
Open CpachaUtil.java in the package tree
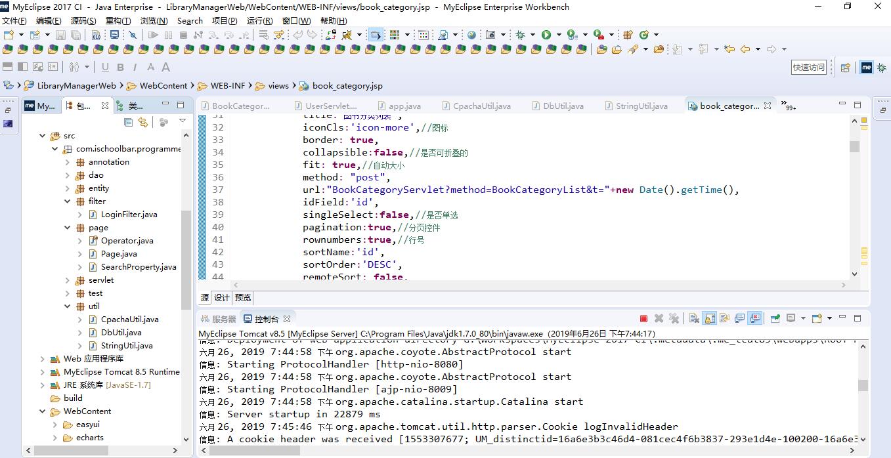tap(129, 320)
